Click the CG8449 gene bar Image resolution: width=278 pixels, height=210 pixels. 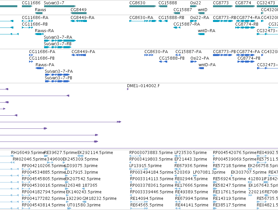(78, 13)
